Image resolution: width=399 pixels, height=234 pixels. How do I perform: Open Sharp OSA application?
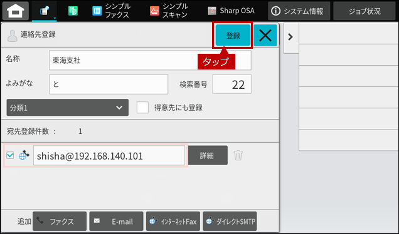pos(231,11)
